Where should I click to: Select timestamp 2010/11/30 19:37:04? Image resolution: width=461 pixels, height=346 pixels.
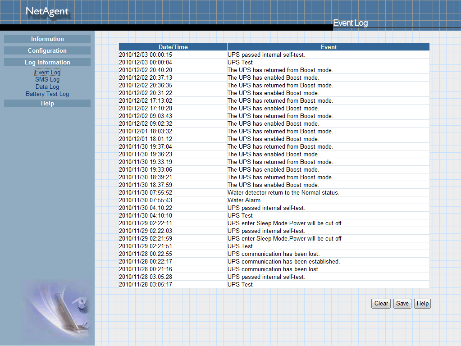pos(146,146)
